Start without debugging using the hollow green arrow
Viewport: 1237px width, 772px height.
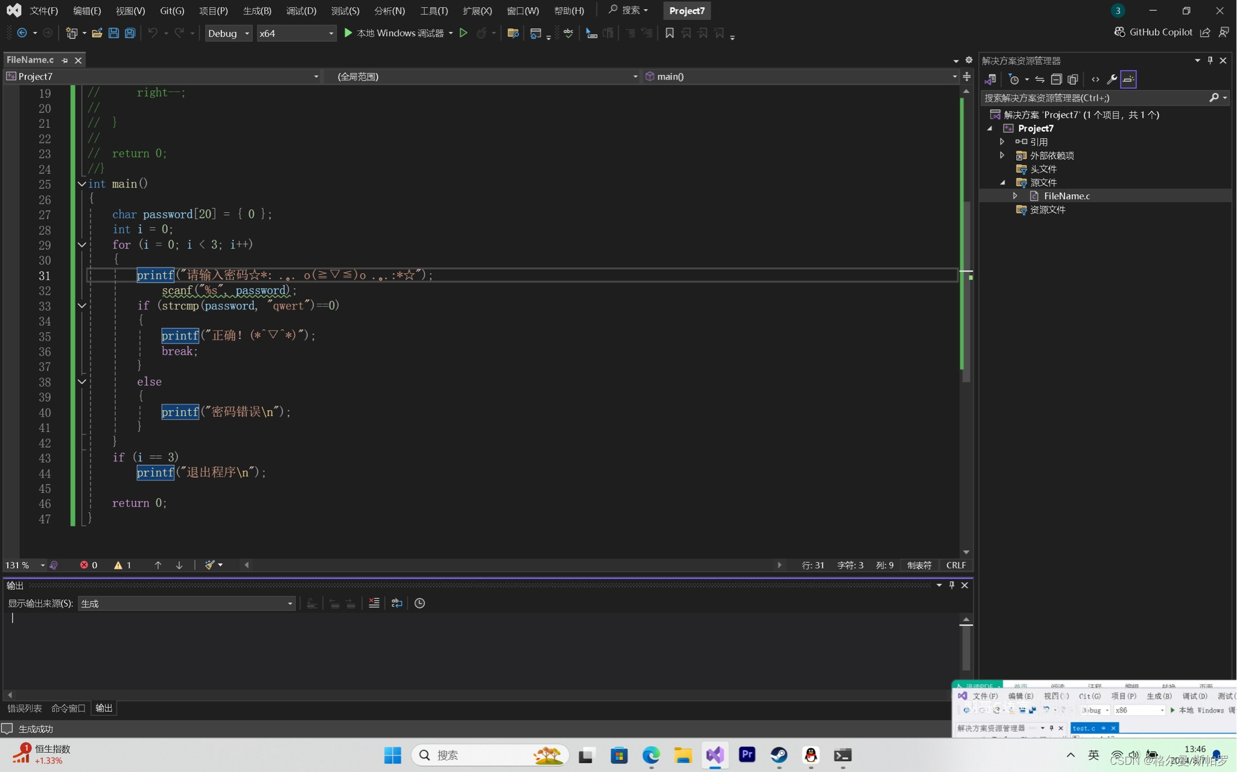(x=463, y=33)
